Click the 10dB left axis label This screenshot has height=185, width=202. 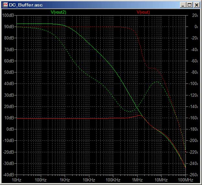pos(9,118)
